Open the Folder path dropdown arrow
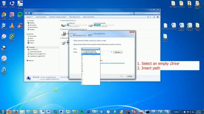The height and width of the screenshot is (114, 204). [x=111, y=52]
